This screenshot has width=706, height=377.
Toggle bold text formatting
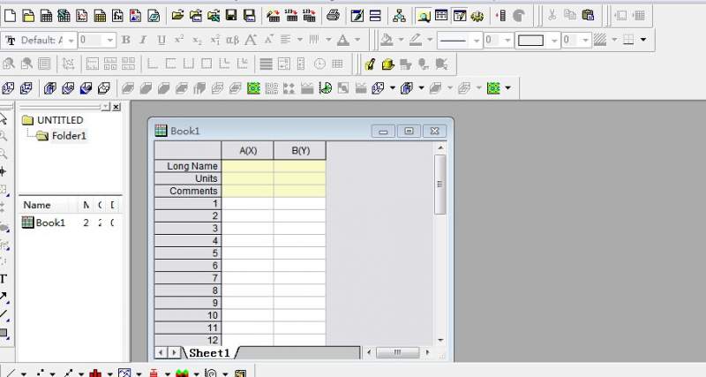pos(126,40)
